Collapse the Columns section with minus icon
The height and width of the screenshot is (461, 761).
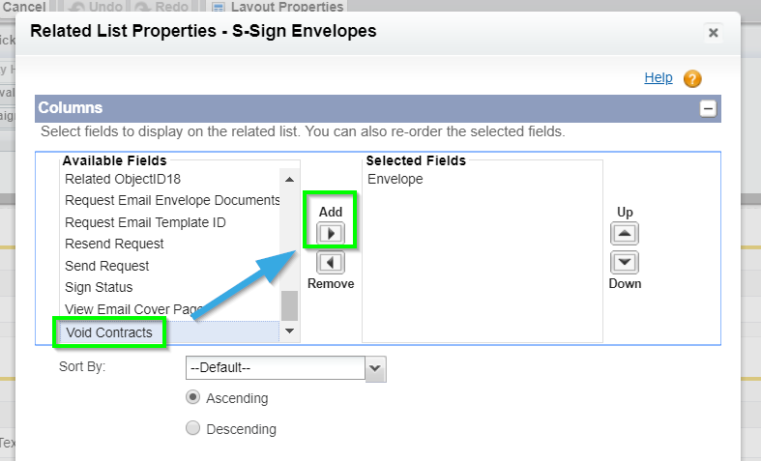click(708, 108)
